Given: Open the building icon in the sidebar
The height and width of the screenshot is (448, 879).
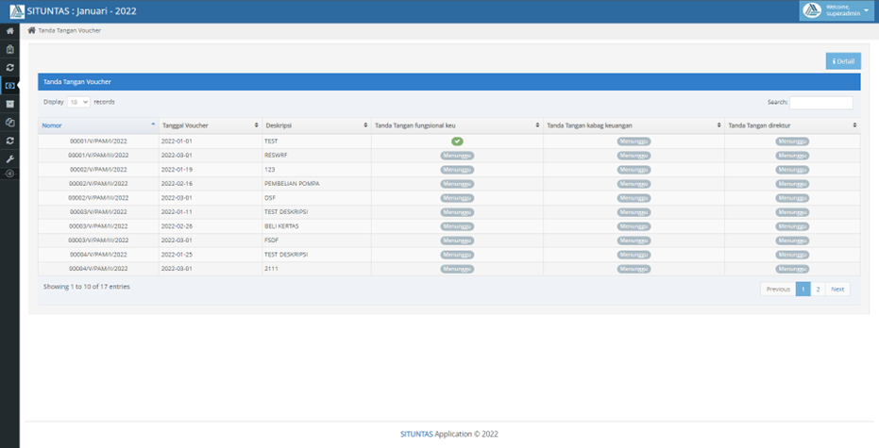Looking at the screenshot, I should click(x=9, y=49).
